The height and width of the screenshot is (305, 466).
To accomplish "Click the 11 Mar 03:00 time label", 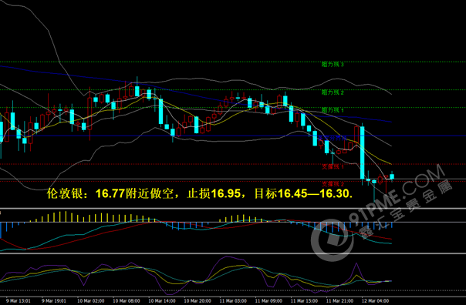I will pos(233,301).
